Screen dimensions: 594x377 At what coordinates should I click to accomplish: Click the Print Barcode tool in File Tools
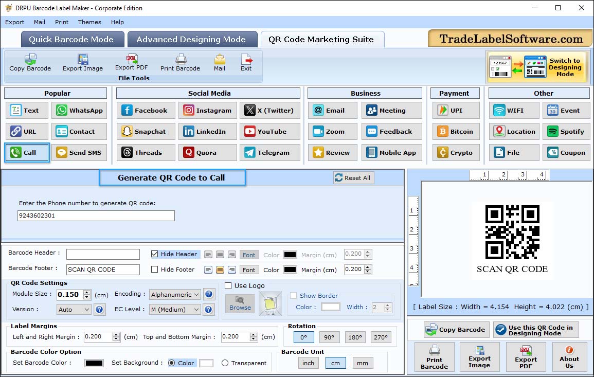[x=180, y=63]
